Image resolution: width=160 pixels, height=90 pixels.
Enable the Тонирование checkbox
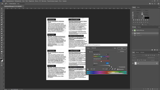pos(118,67)
